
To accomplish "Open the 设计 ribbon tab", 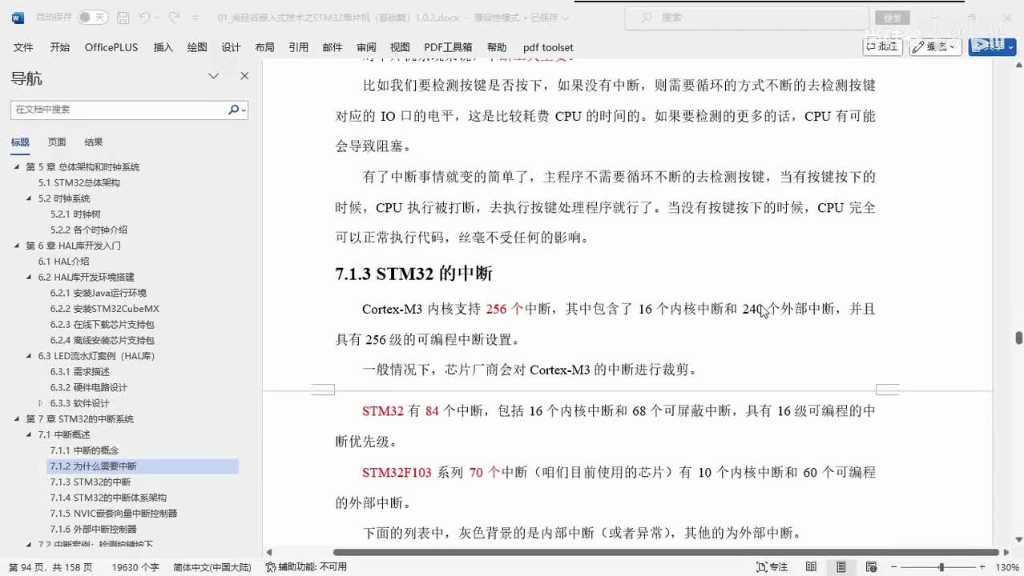I will click(231, 47).
